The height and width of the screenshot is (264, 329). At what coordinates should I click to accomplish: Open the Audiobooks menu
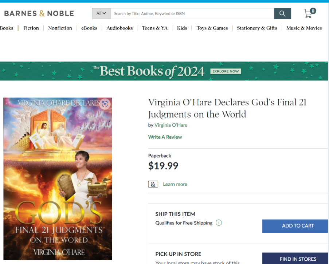coord(120,28)
